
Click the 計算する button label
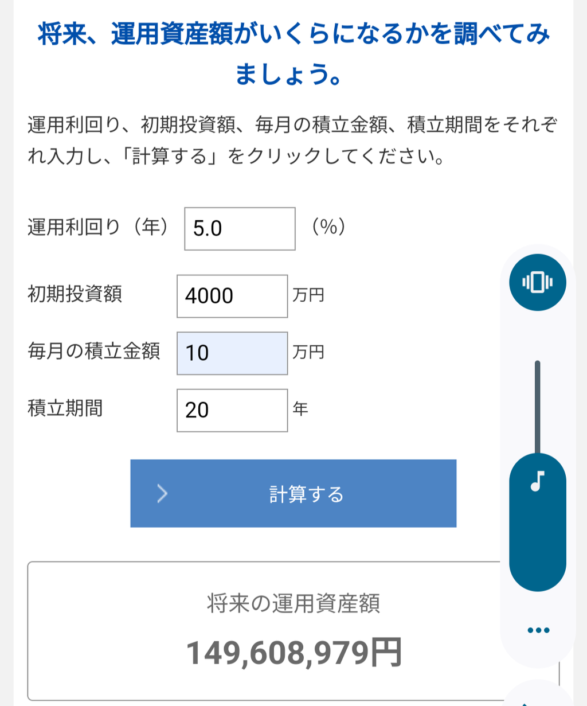click(306, 494)
